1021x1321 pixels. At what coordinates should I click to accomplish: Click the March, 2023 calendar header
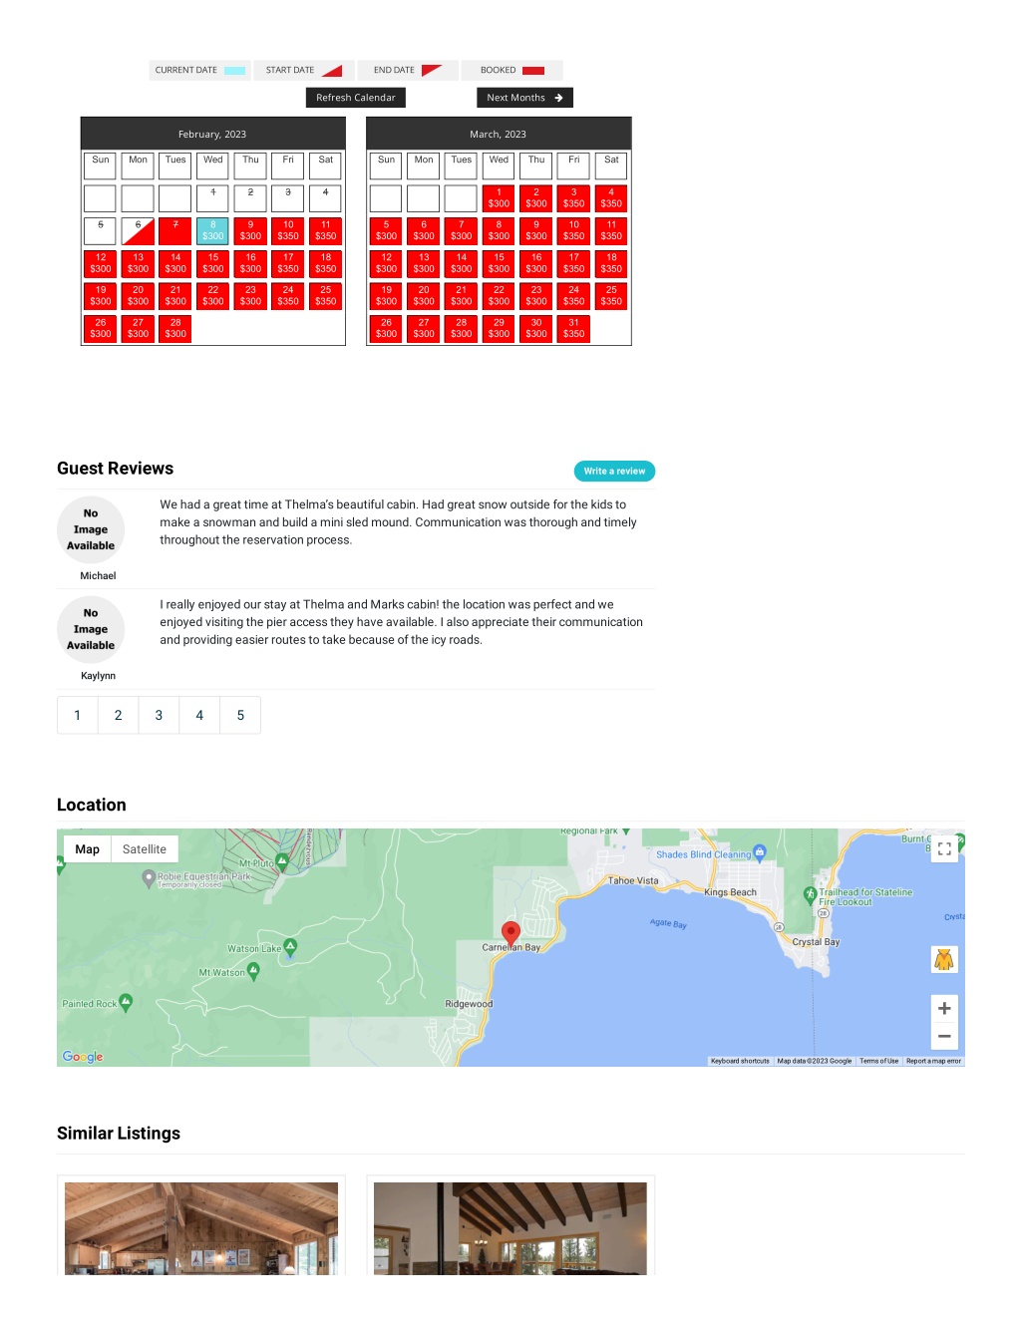(499, 134)
